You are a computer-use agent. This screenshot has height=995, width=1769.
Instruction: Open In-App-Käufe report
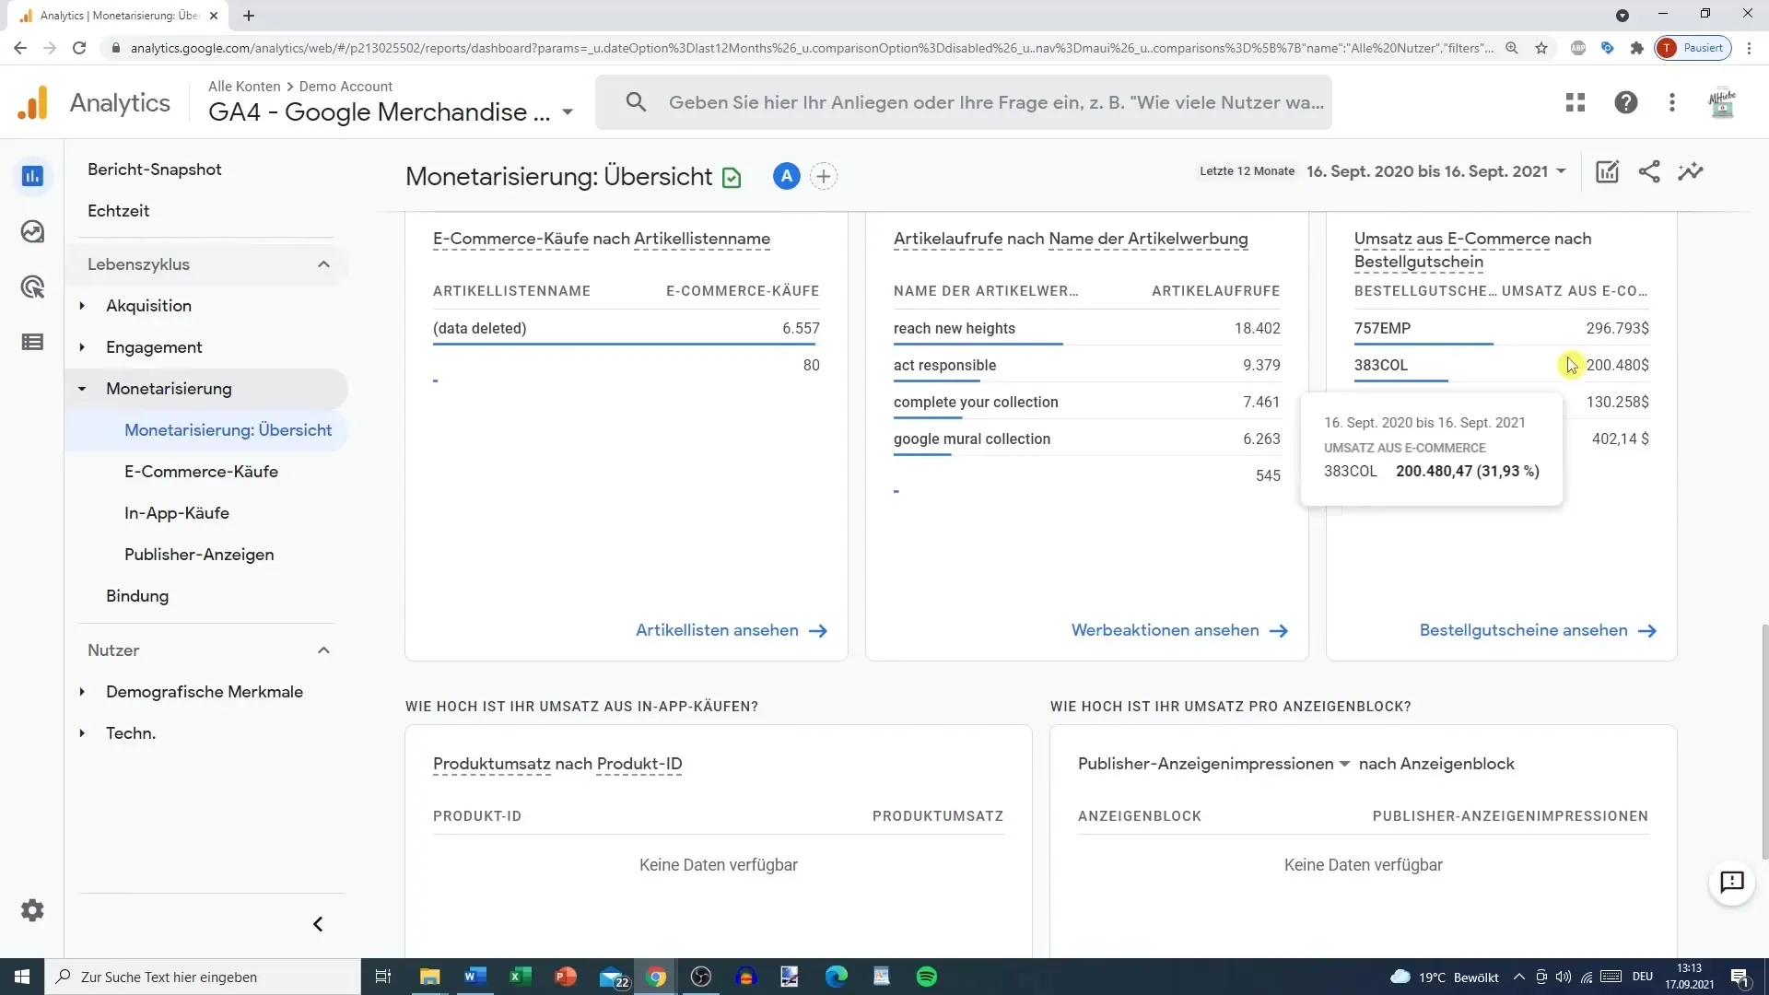click(x=177, y=513)
